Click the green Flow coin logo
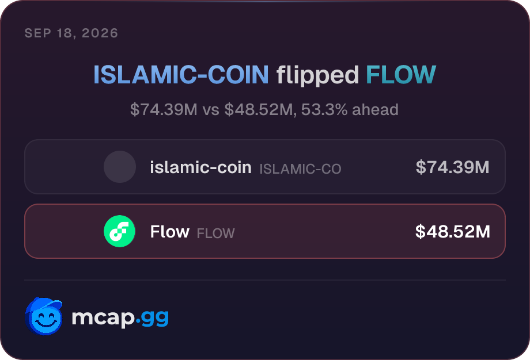 pyautogui.click(x=119, y=231)
